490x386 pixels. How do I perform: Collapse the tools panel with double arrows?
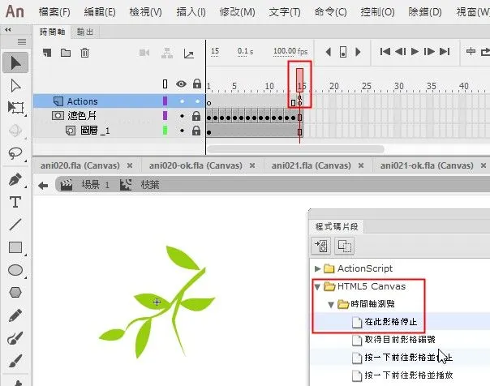tap(8, 30)
